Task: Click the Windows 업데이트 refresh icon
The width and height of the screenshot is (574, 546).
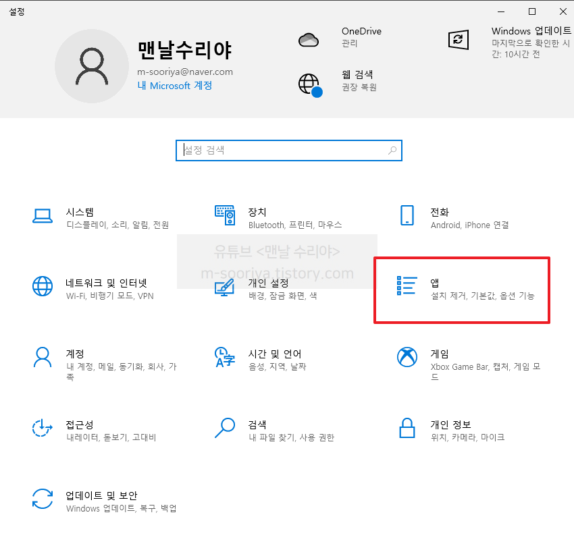Action: [x=459, y=40]
